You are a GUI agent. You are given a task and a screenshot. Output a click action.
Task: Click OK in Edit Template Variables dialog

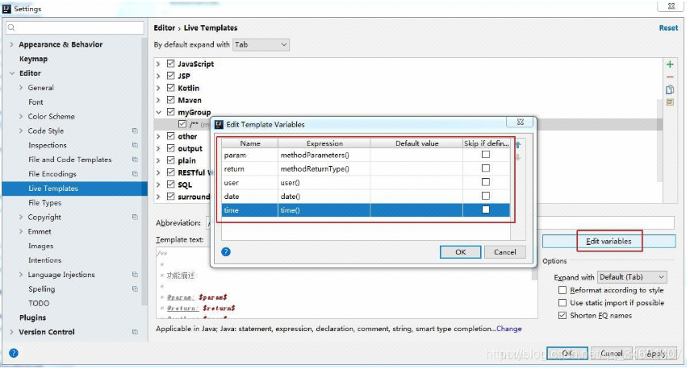point(460,251)
